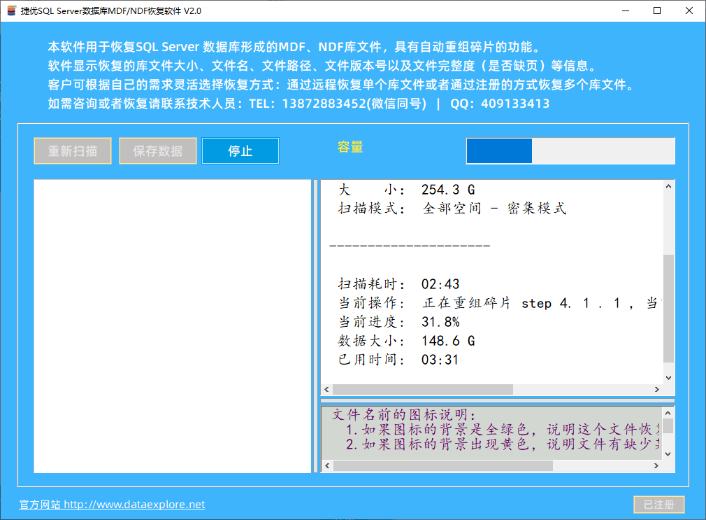The height and width of the screenshot is (520, 706).
Task: Click the 停止 (Stop) button
Action: [x=240, y=150]
